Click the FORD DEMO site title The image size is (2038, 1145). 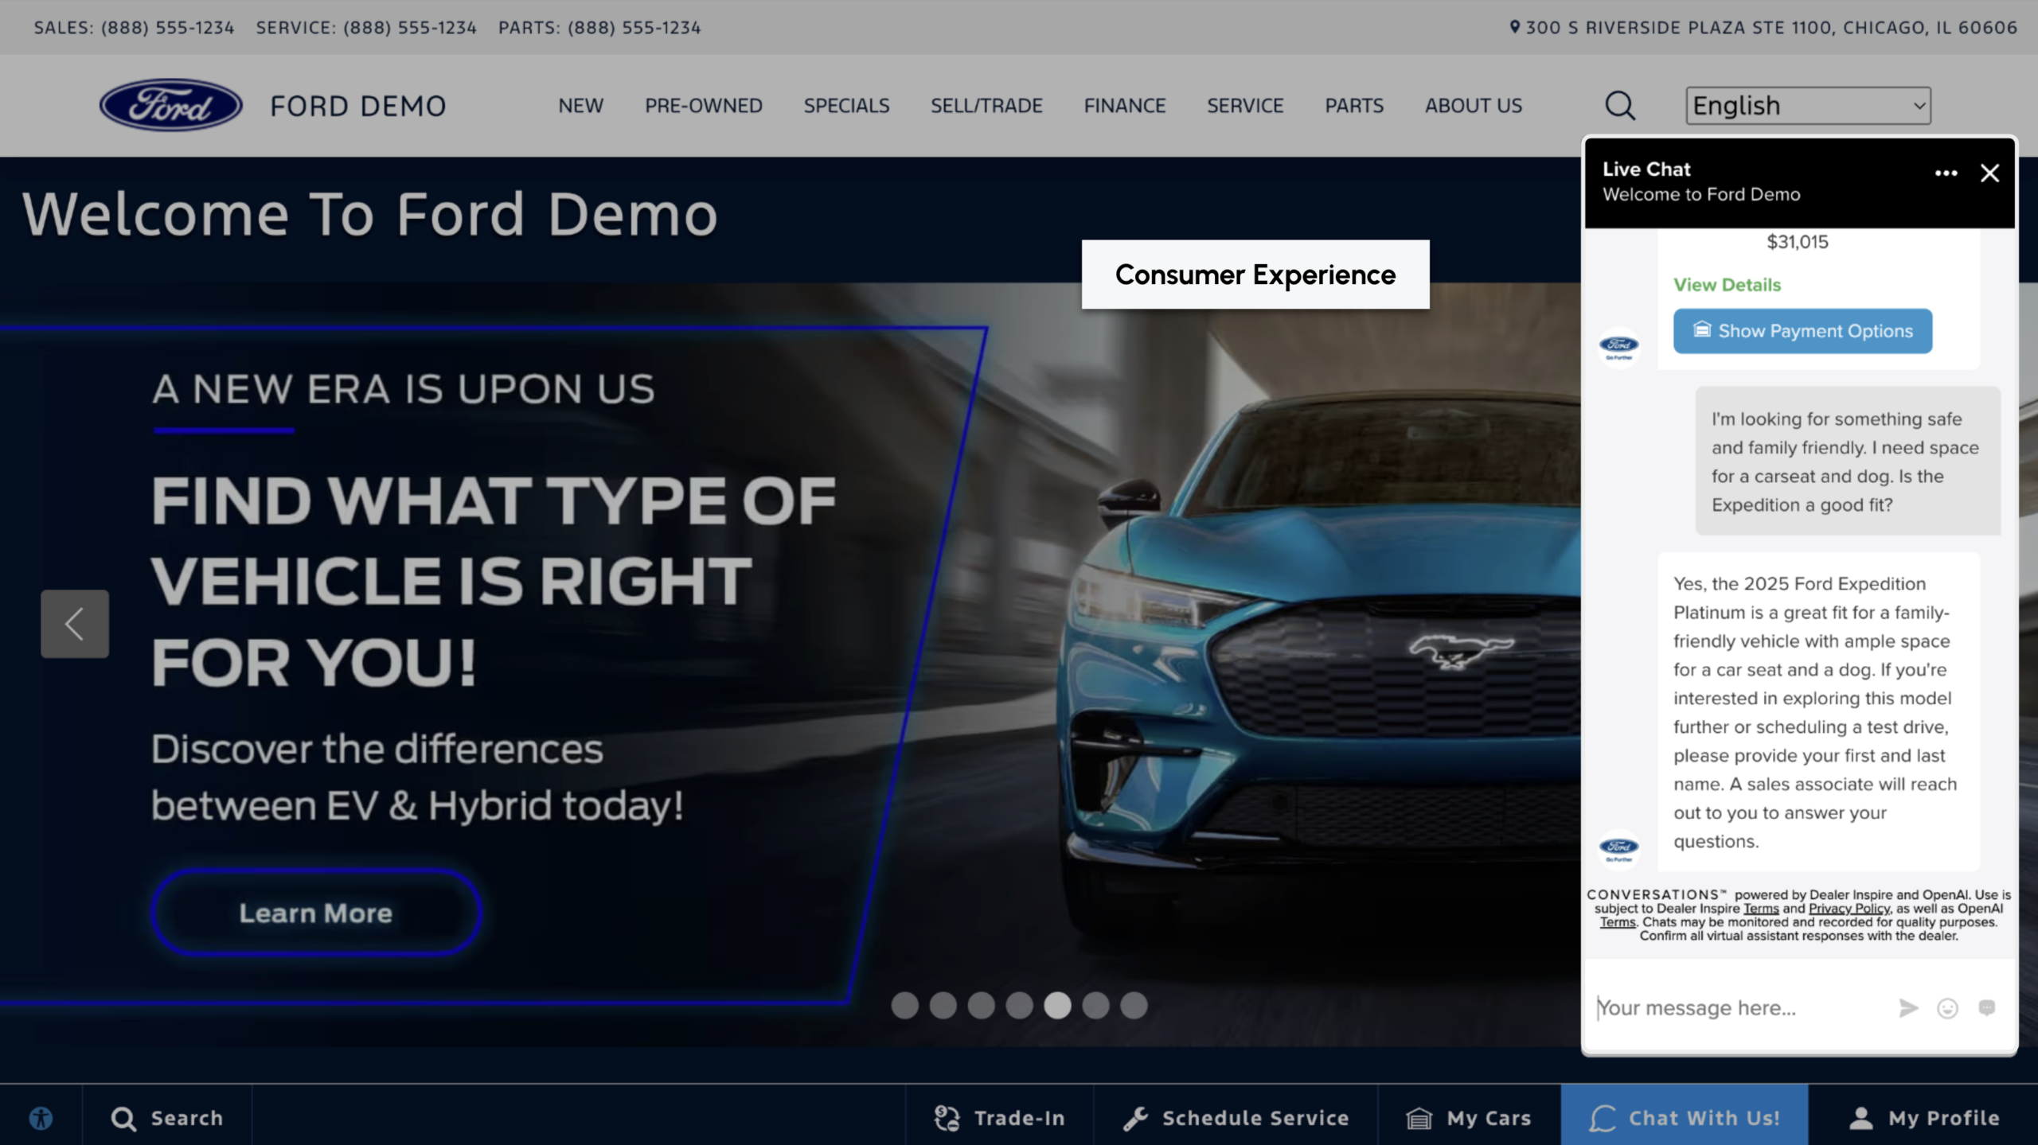point(357,106)
